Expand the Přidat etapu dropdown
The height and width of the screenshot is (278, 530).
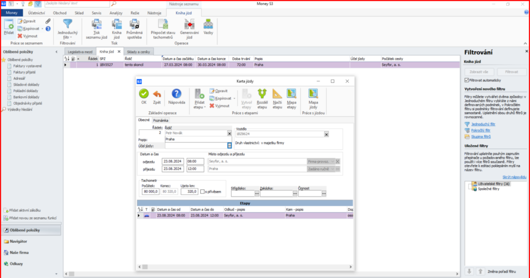tap(200, 107)
